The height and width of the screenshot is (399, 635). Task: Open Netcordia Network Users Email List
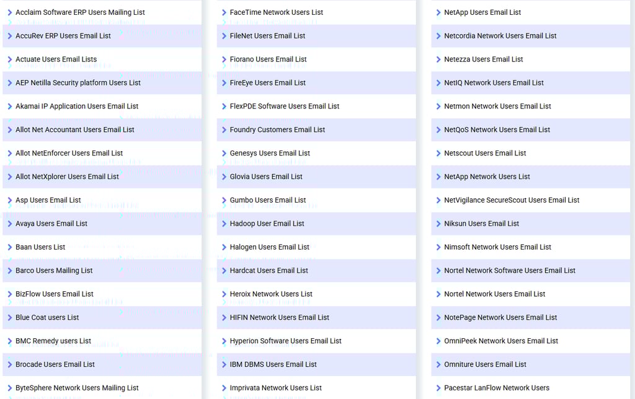500,36
